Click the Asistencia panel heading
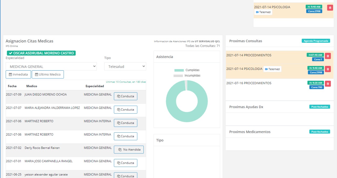The height and width of the screenshot is (178, 337). [x=165, y=57]
